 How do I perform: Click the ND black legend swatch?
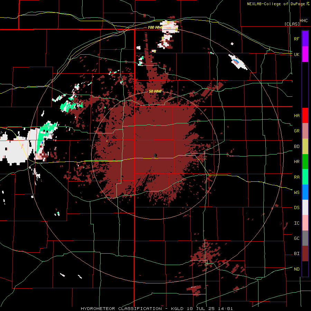coord(305,269)
